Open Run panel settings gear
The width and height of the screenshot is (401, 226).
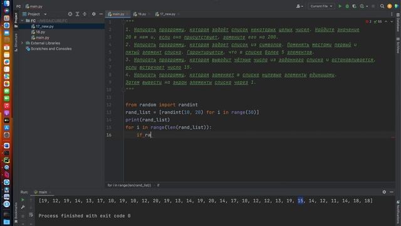pyautogui.click(x=384, y=191)
